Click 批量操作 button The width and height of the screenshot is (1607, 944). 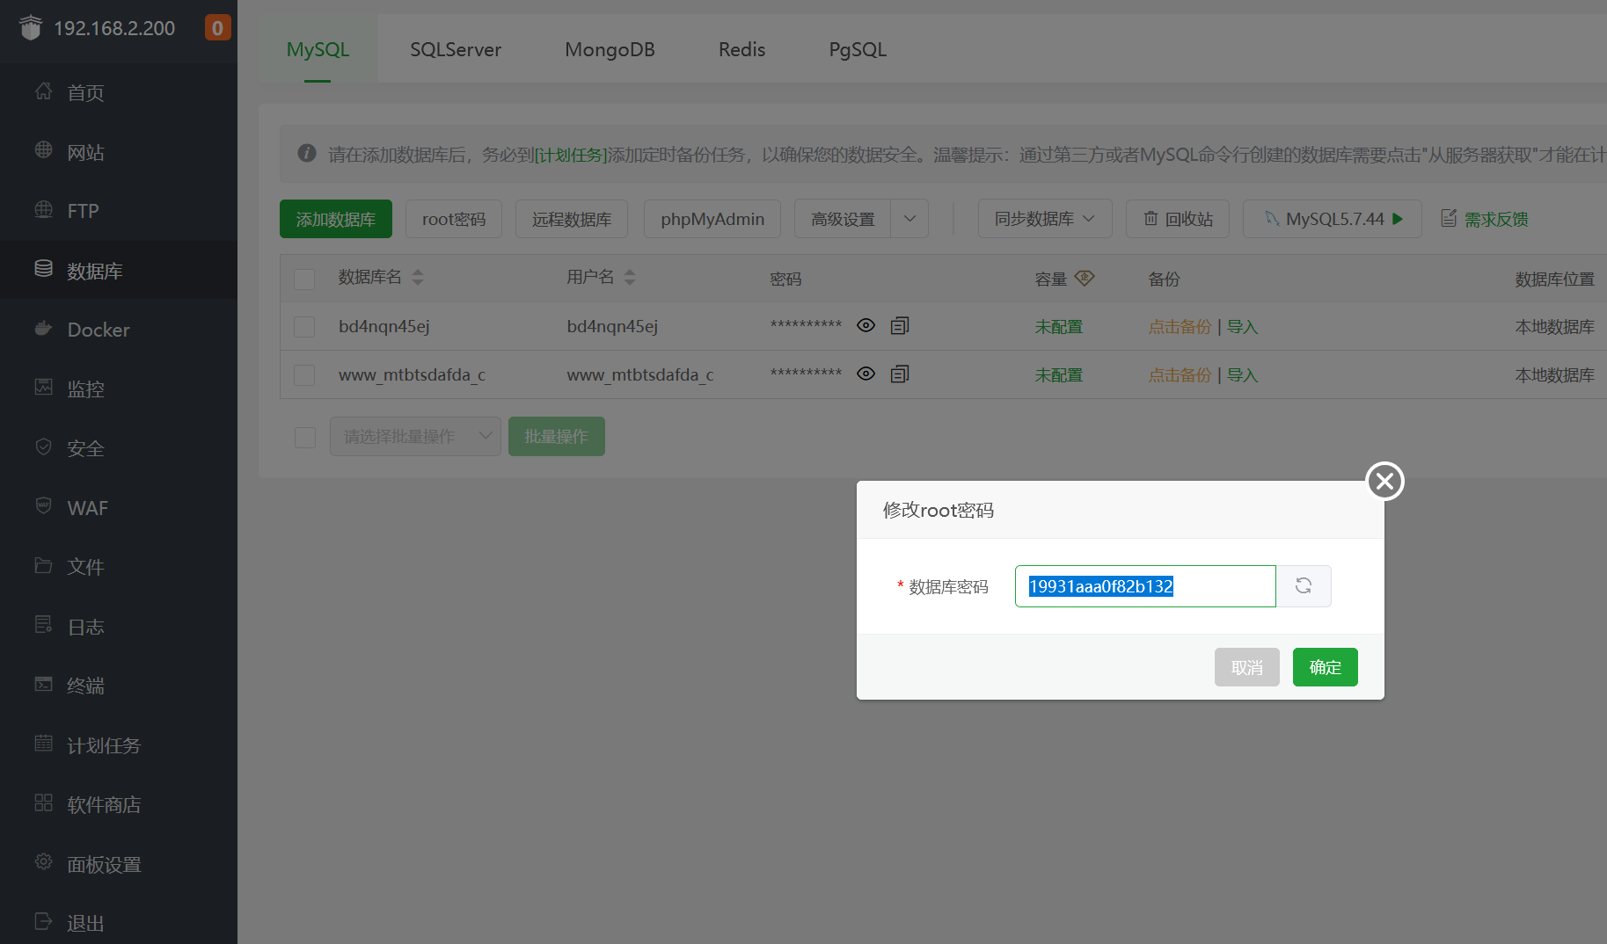click(x=557, y=437)
